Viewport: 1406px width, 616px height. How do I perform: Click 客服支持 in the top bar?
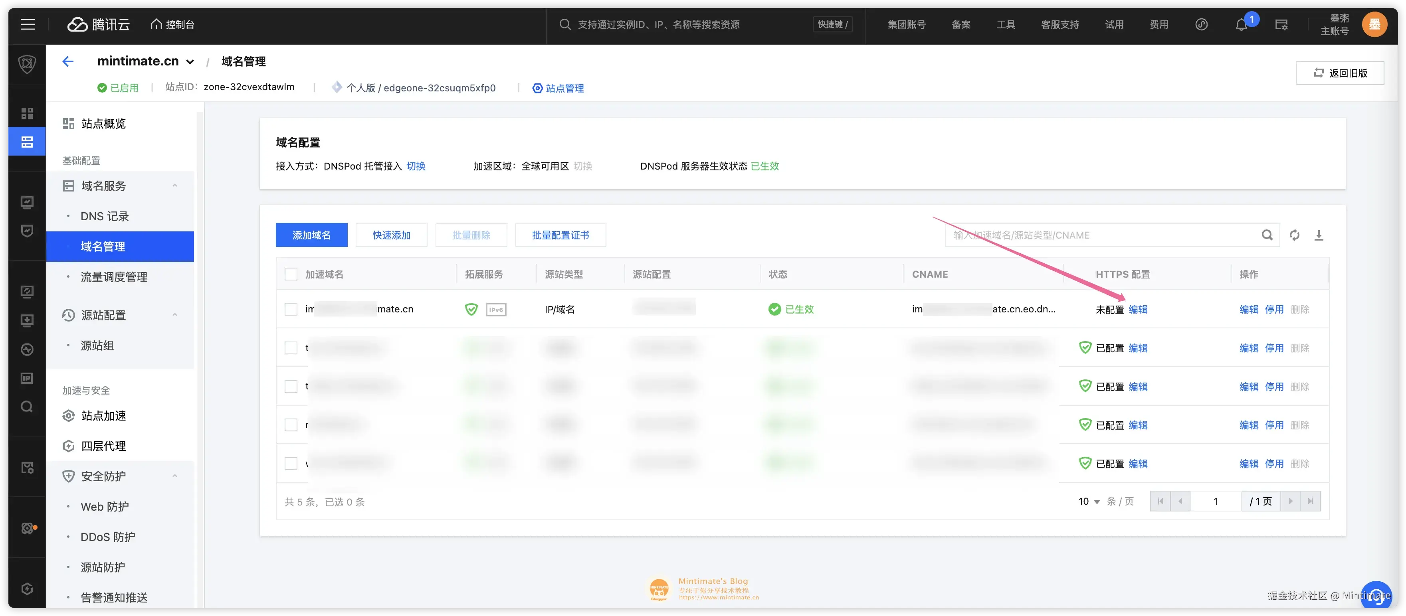pos(1060,25)
